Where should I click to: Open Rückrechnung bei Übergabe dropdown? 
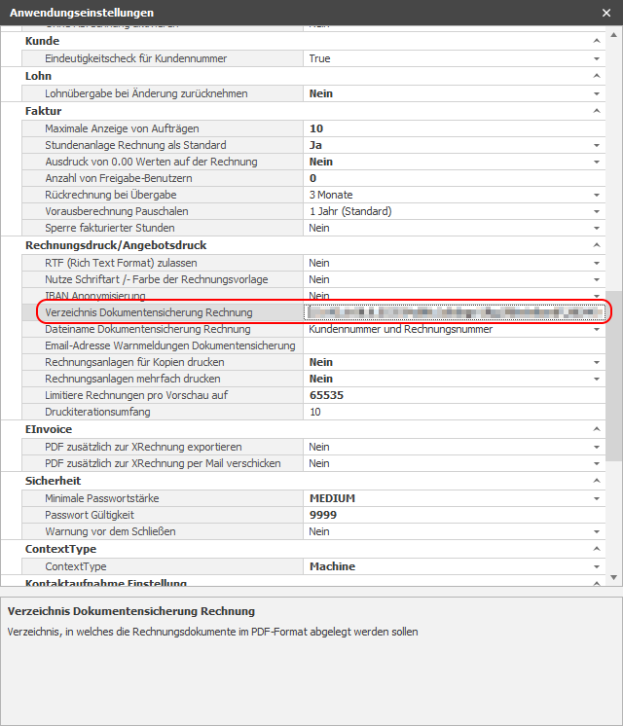[597, 195]
